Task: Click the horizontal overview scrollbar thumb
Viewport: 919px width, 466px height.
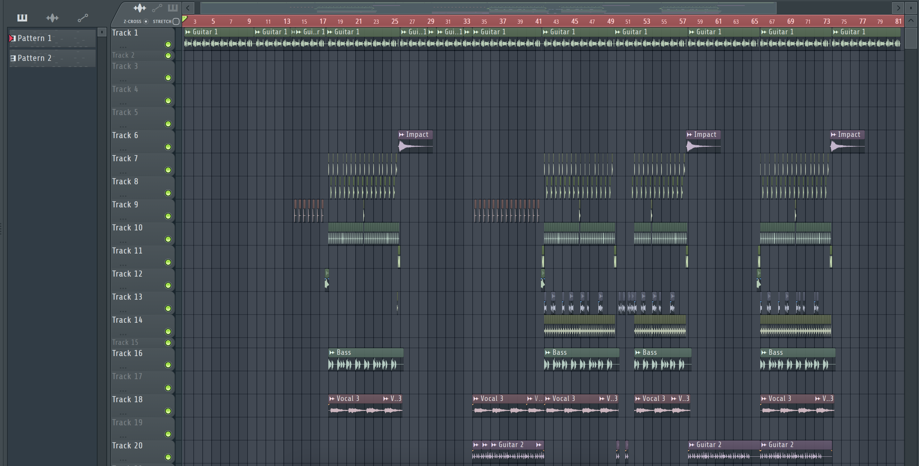Action: pyautogui.click(x=488, y=8)
